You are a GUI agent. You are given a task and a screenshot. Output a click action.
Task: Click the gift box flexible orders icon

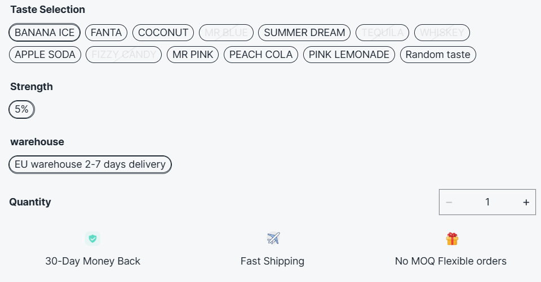(452, 239)
